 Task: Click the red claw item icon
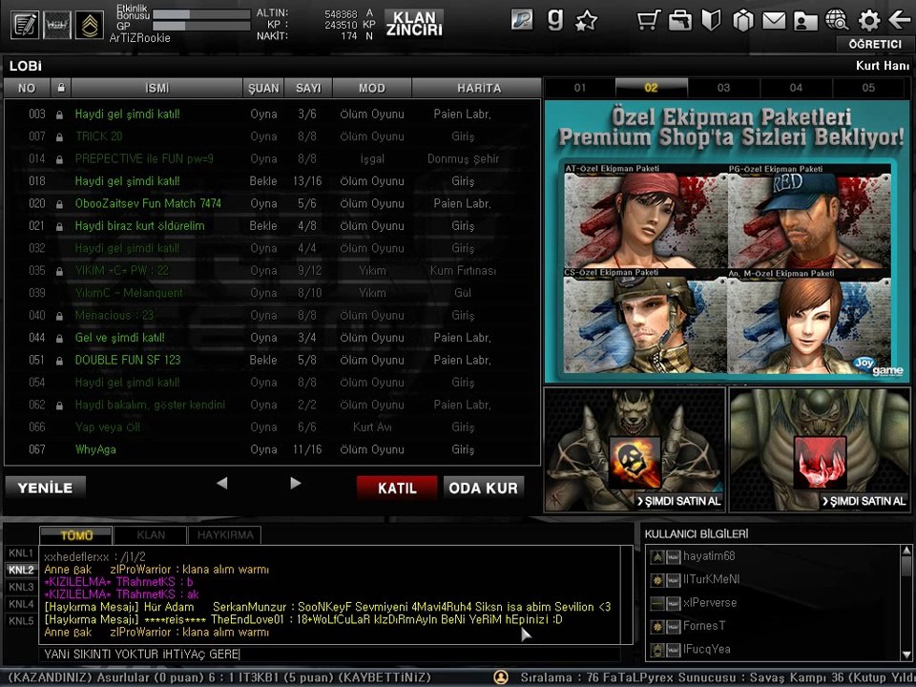pos(821,462)
